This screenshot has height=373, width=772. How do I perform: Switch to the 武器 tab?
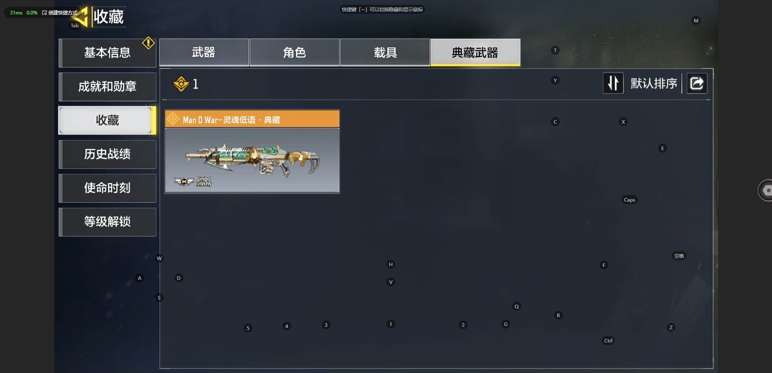204,52
